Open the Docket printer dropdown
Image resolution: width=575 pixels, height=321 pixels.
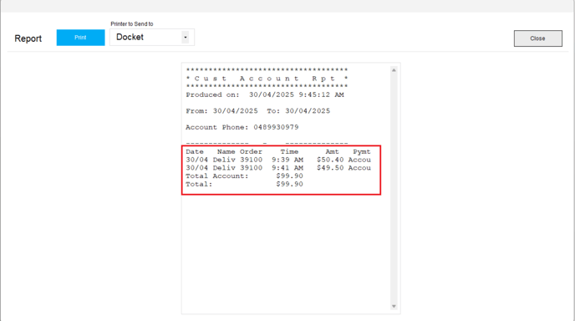click(152, 37)
